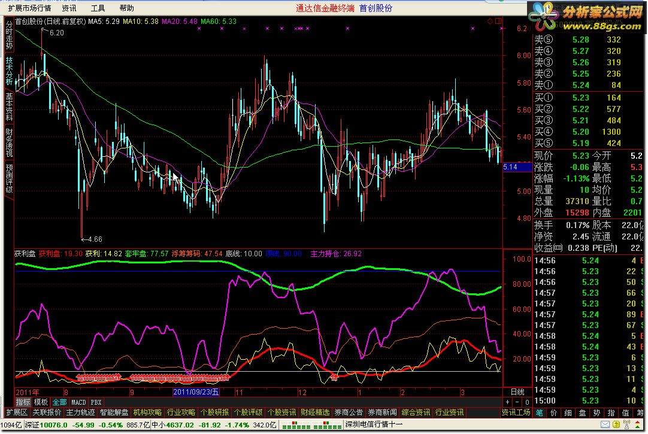Select the PBX indicator tab
648x434 pixels.
96,402
